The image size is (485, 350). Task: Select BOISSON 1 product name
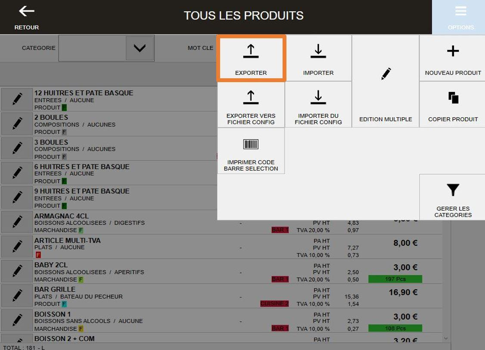(x=53, y=314)
